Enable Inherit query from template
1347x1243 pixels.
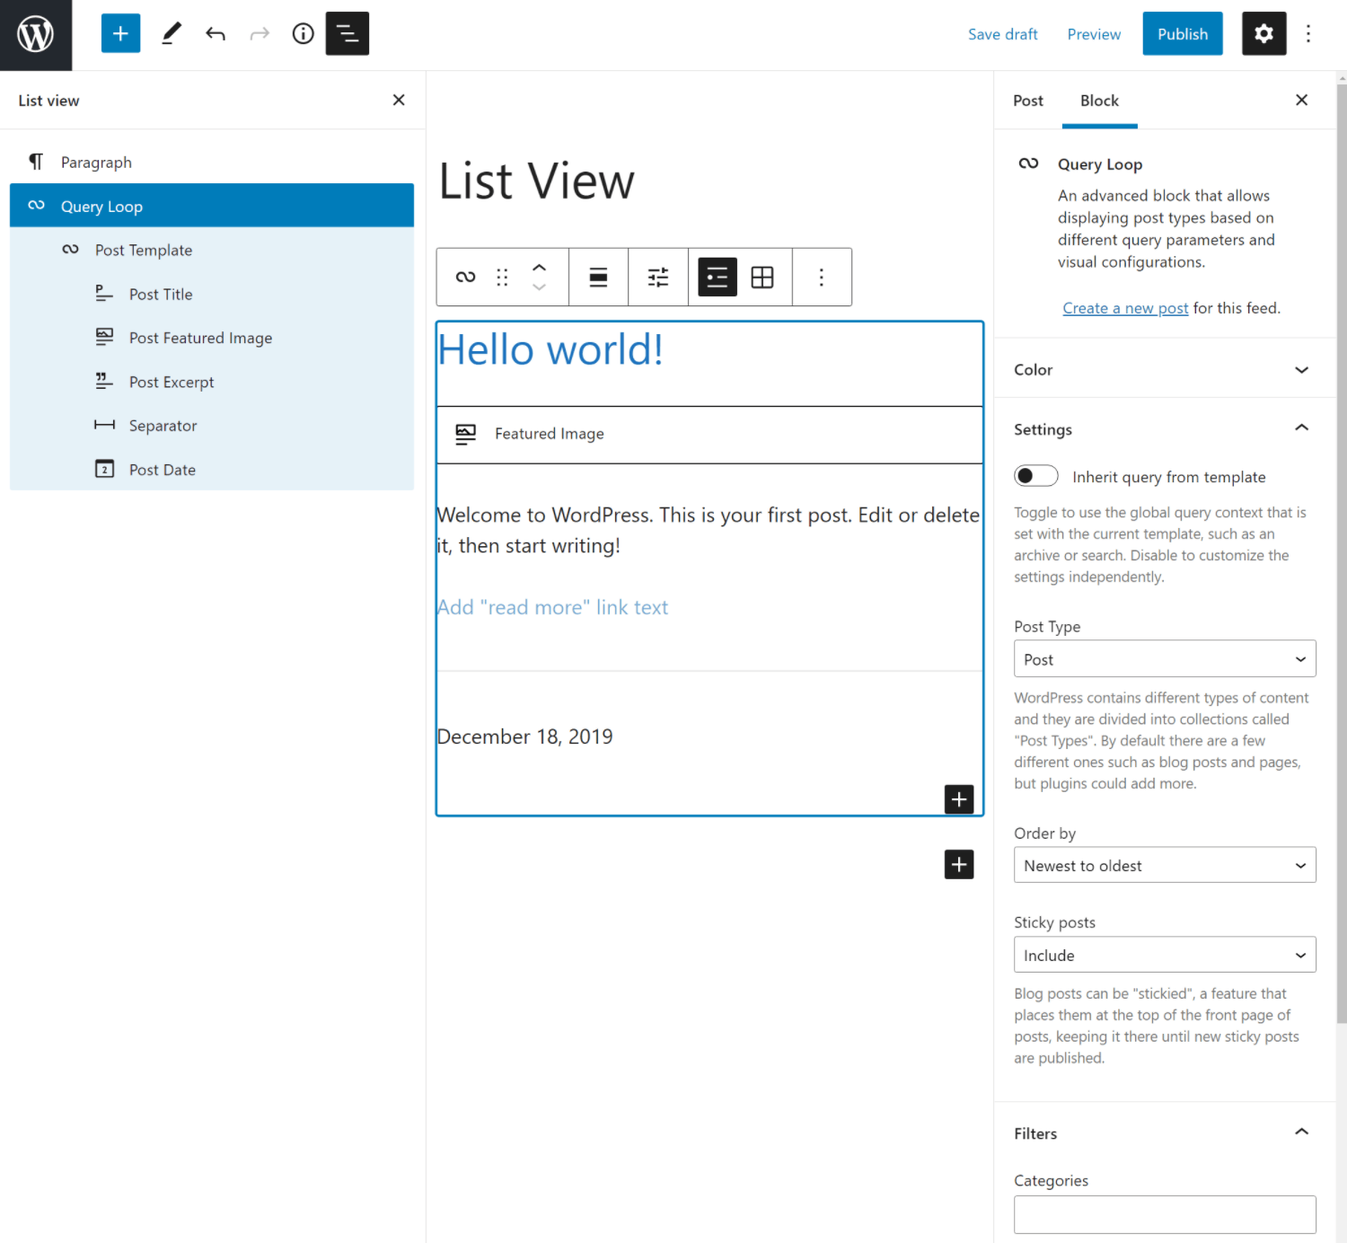[x=1035, y=476]
